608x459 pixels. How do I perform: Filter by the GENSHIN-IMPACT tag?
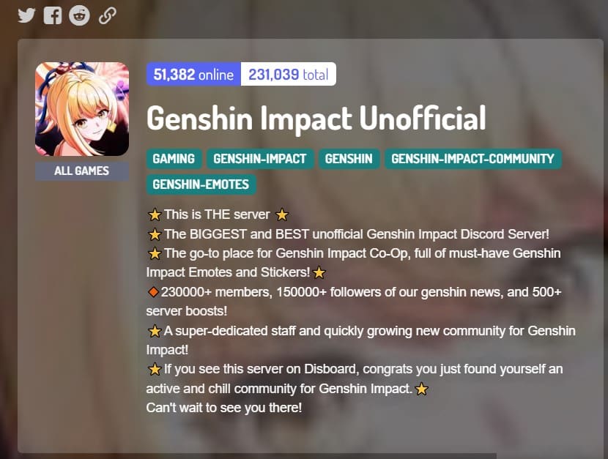click(260, 159)
